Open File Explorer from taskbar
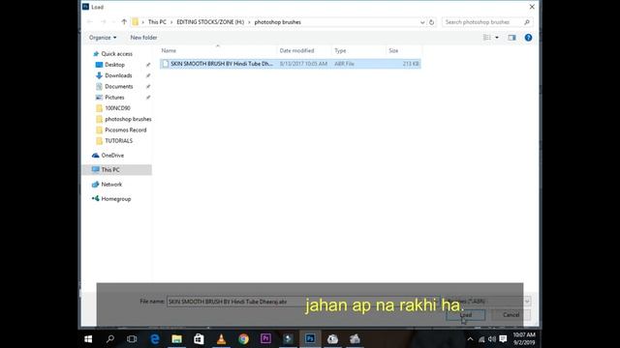The height and width of the screenshot is (348, 620). point(176,339)
